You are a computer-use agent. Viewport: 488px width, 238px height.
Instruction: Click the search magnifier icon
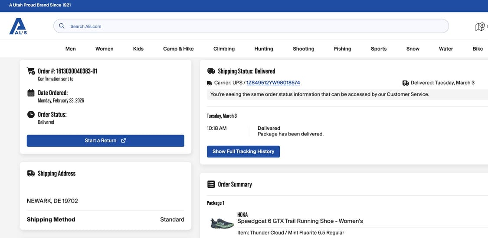tap(62, 26)
